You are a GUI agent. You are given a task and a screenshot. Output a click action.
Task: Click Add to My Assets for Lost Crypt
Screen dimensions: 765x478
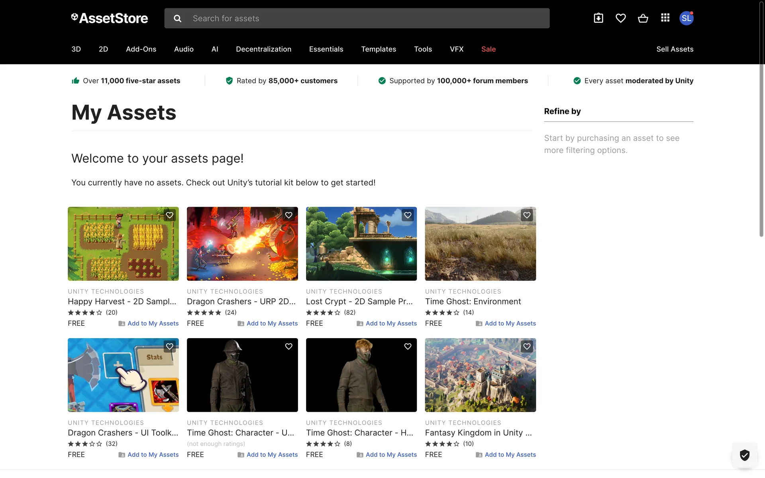coord(391,323)
